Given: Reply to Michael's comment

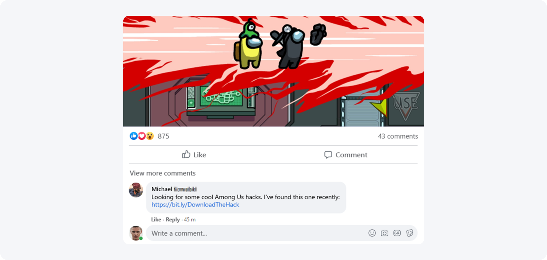Looking at the screenshot, I should point(173,220).
